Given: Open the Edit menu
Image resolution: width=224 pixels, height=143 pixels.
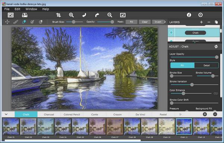Looking at the screenshot, I should point(18,9).
